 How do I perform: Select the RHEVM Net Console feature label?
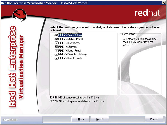[70, 58]
